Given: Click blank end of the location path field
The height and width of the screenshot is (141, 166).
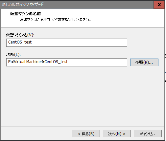Looking at the screenshot, I should point(98,62).
